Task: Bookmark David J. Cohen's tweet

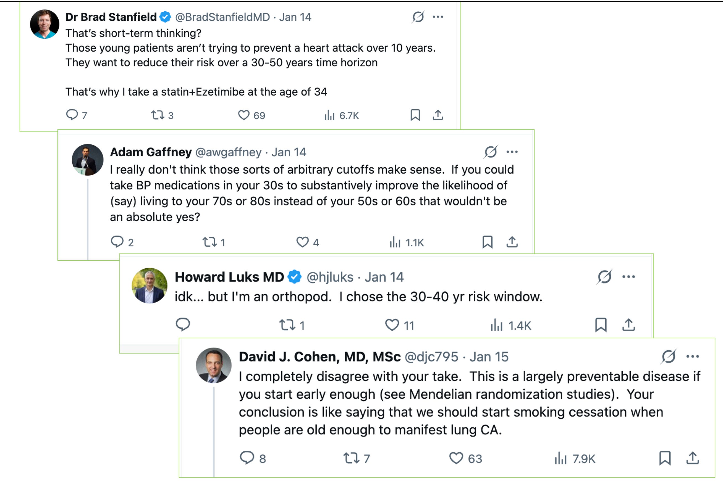Action: pos(665,458)
